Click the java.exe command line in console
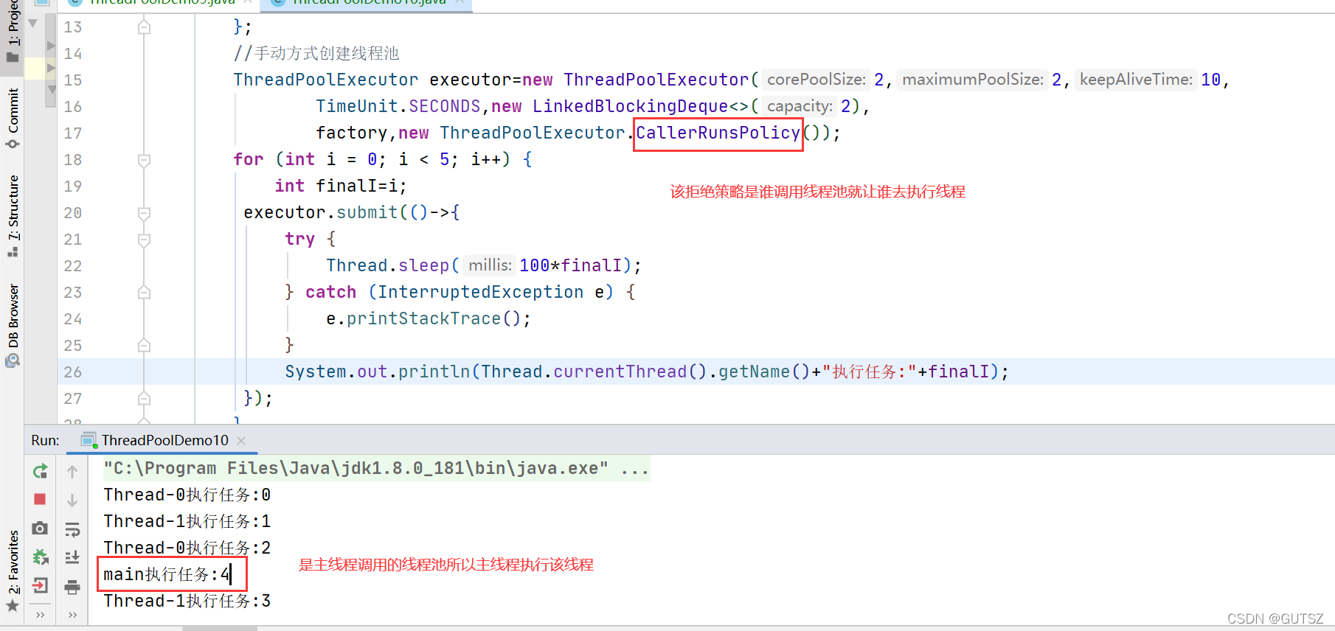Viewport: 1335px width, 631px height. 376,468
